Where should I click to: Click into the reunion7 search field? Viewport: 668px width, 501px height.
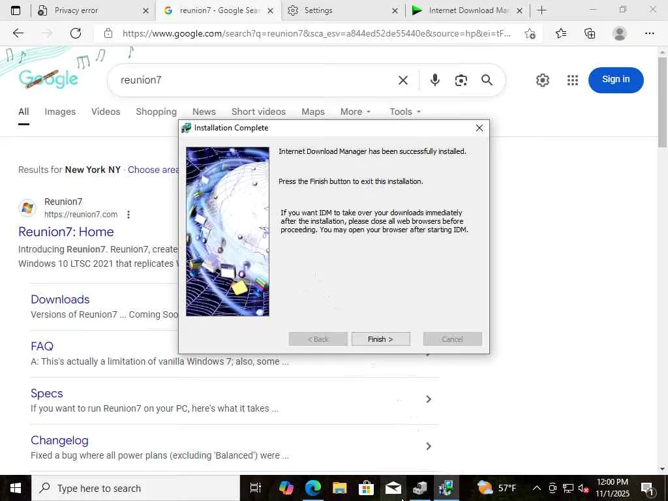256,80
